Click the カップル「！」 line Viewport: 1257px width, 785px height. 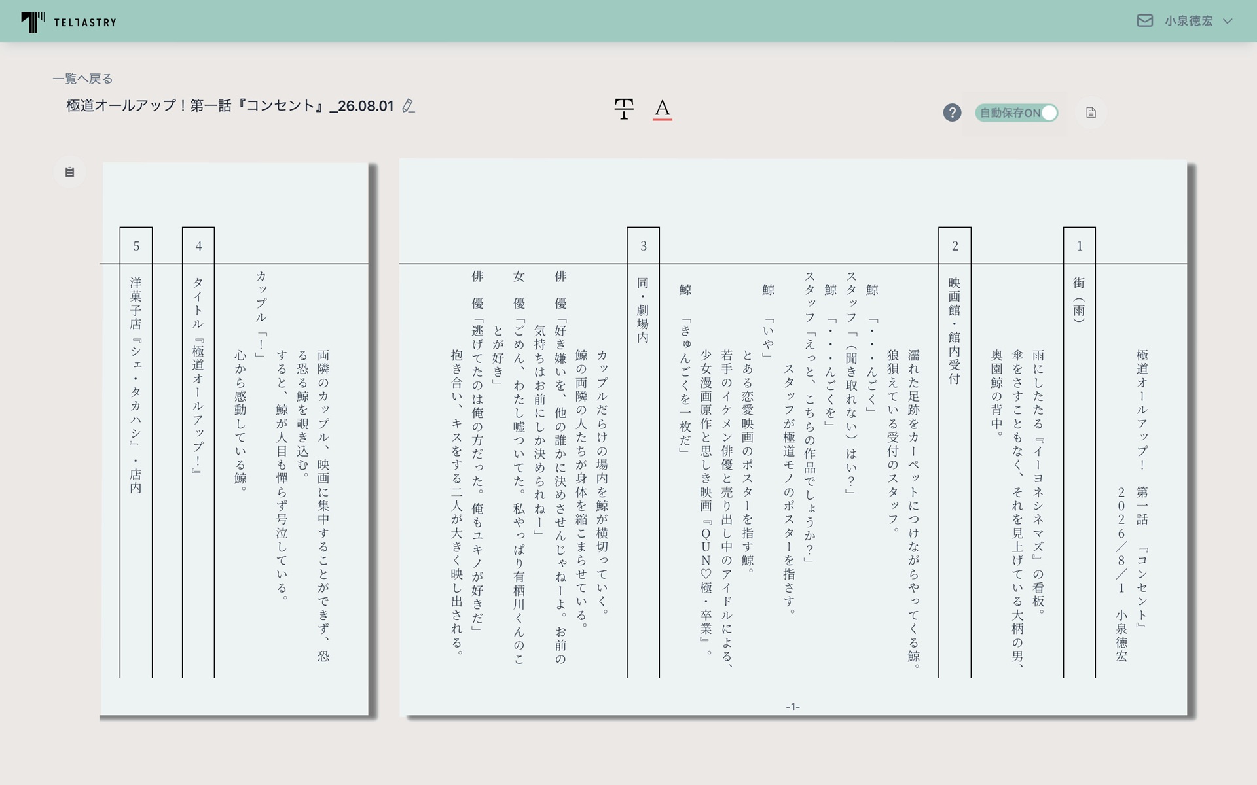click(x=261, y=314)
